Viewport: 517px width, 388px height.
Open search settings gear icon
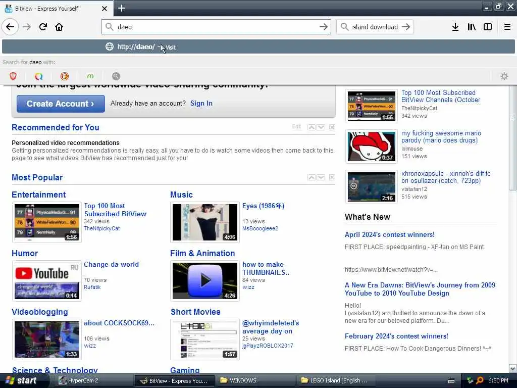pyautogui.click(x=504, y=76)
